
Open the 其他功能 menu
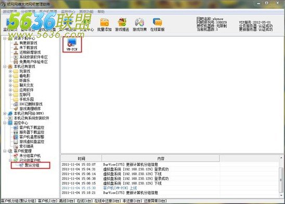click(86, 12)
